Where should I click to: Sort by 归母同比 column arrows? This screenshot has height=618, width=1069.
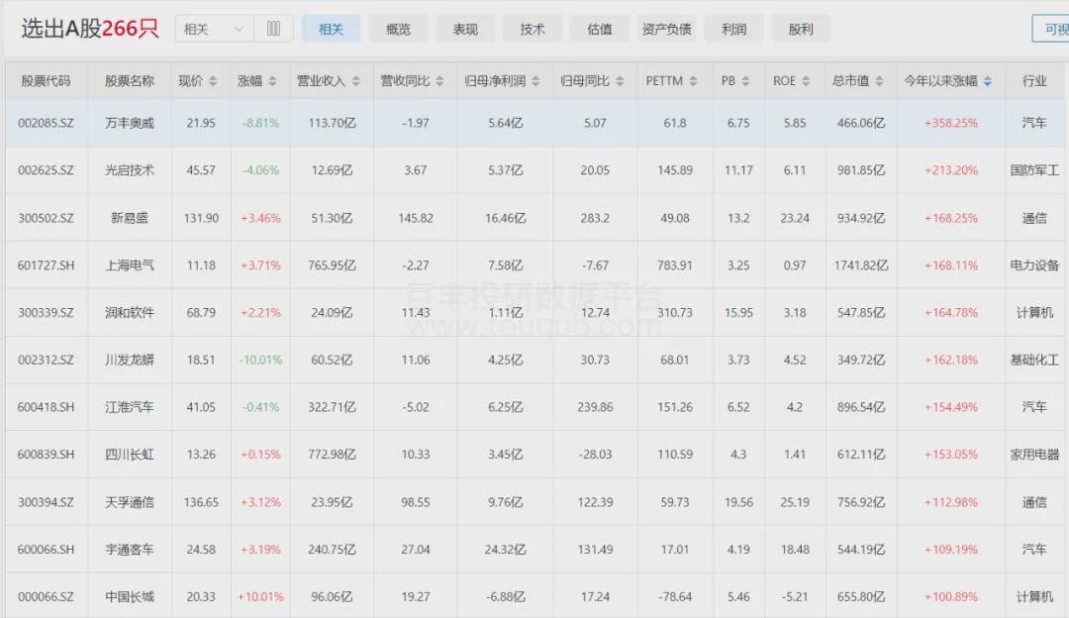pos(620,81)
